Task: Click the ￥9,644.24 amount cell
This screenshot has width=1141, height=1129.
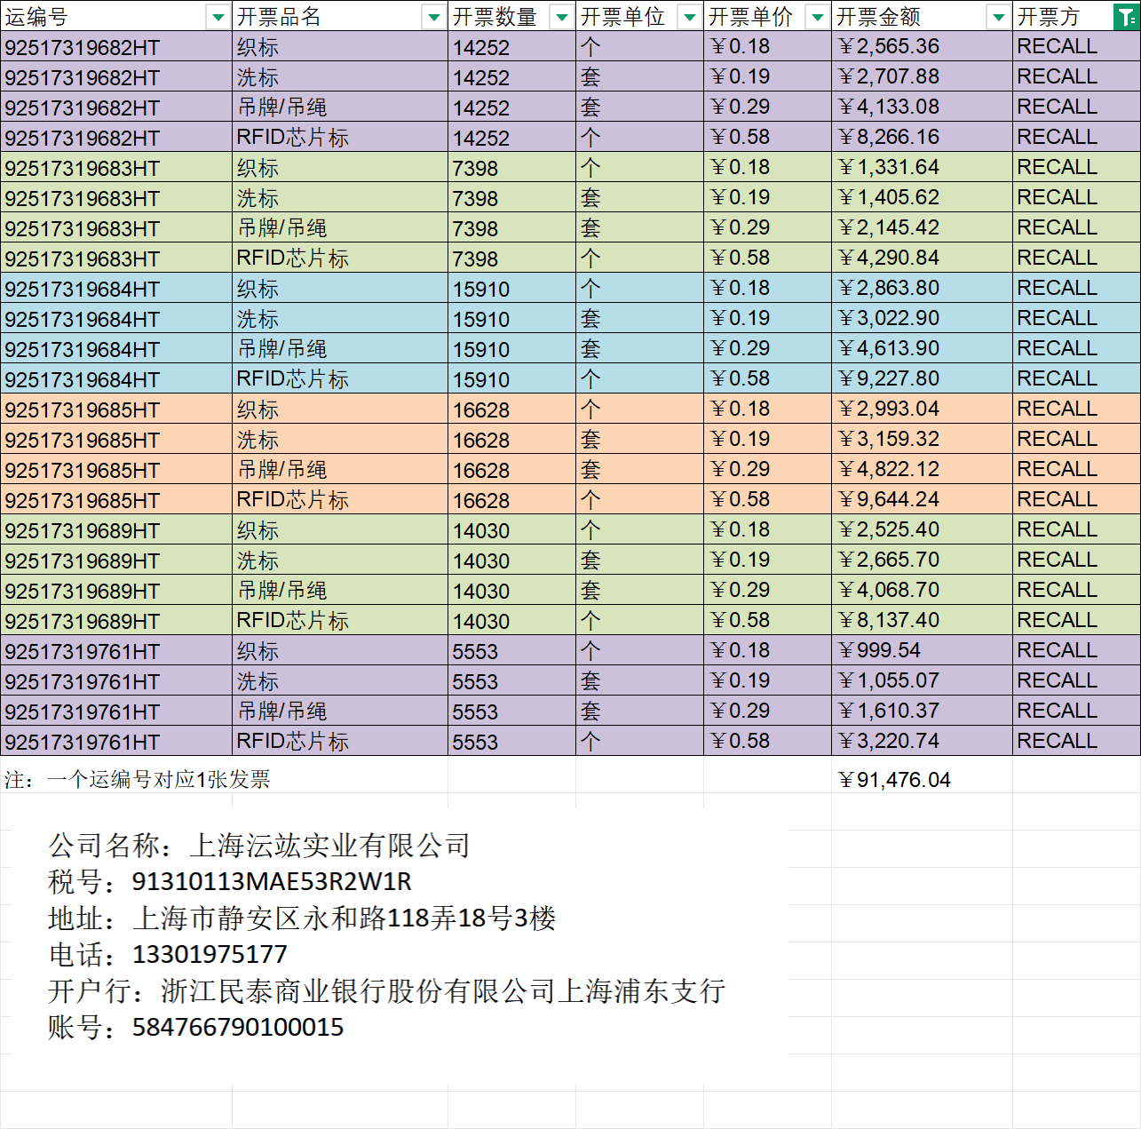Action: tap(890, 499)
